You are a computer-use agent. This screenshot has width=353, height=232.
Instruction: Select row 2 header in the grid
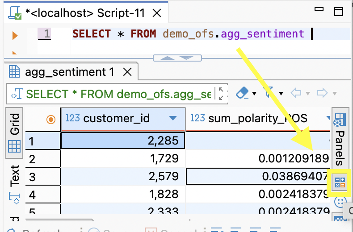tap(43, 159)
